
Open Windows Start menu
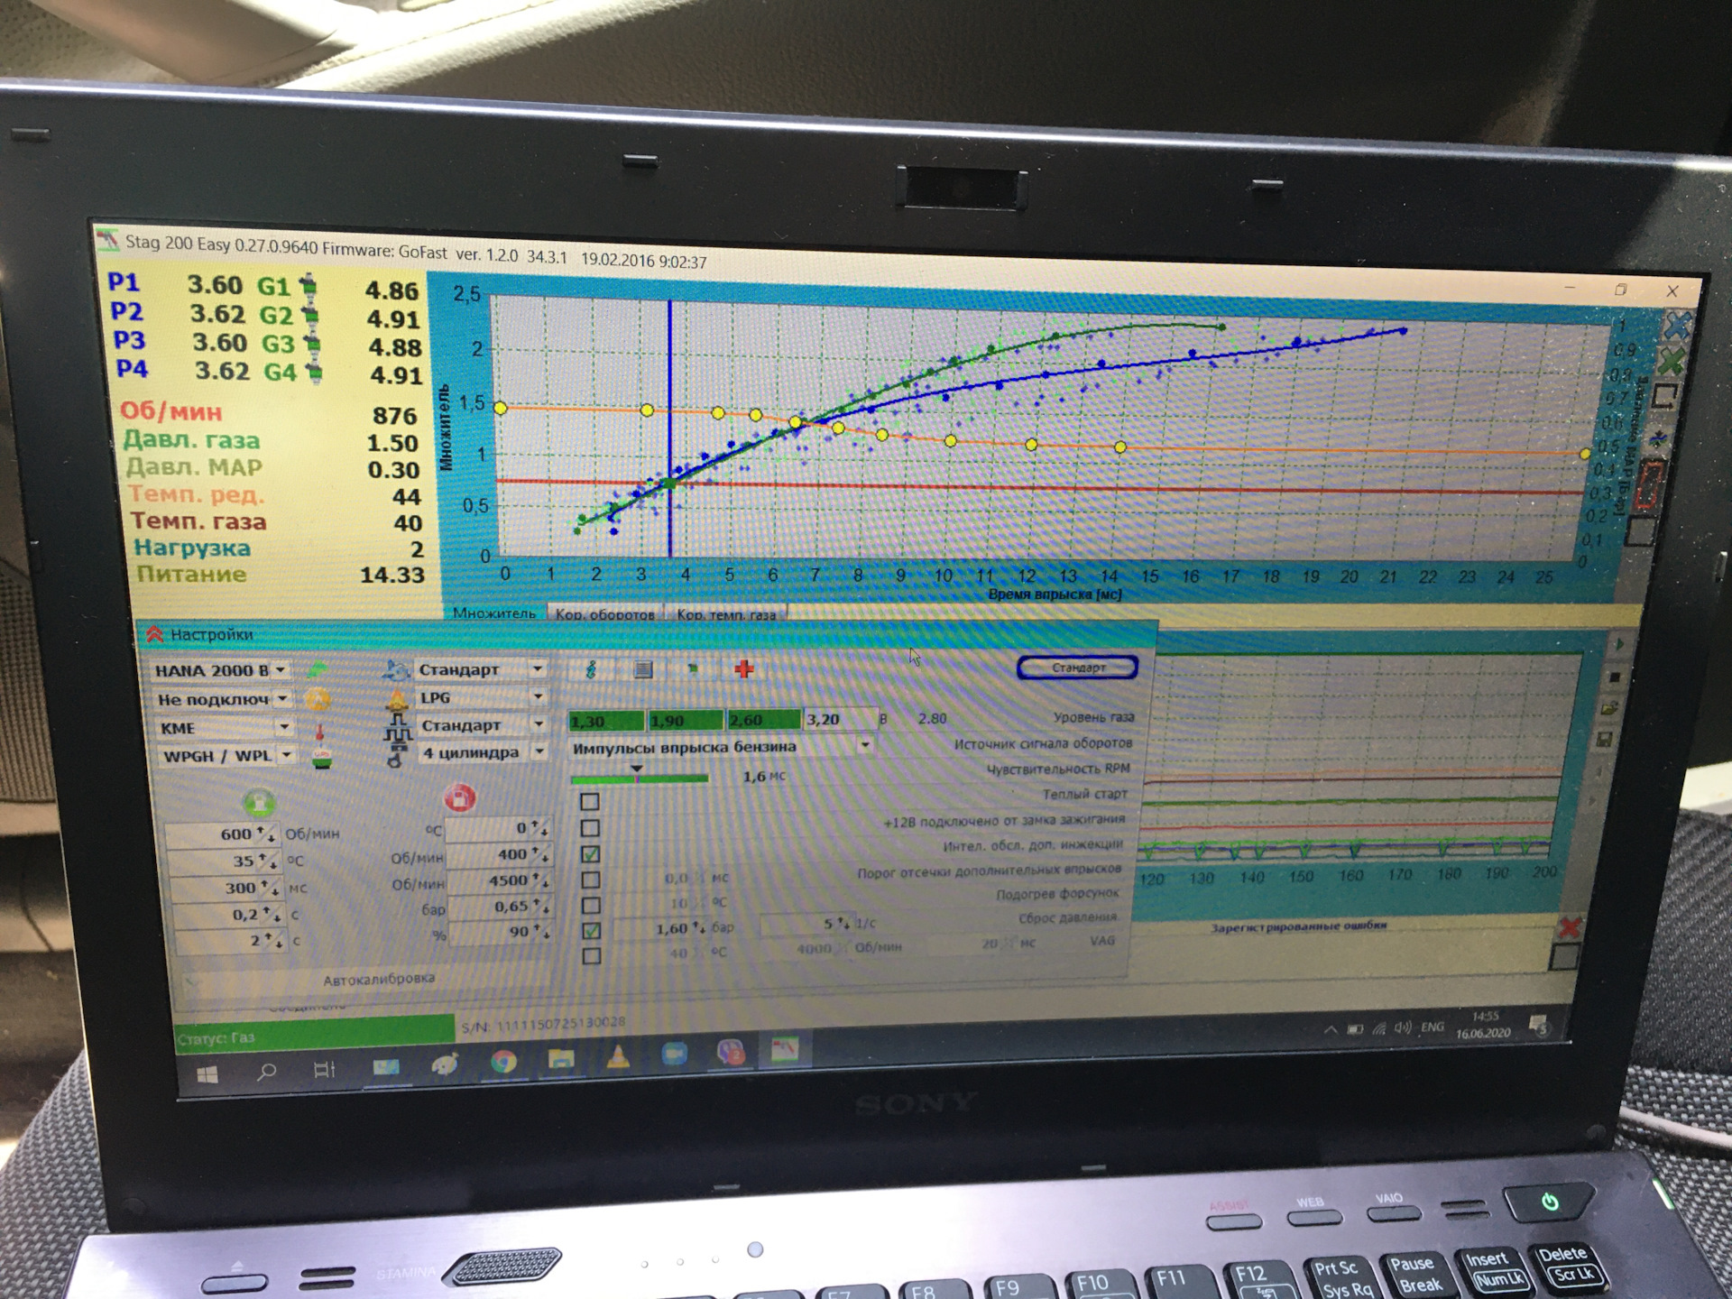point(207,1074)
